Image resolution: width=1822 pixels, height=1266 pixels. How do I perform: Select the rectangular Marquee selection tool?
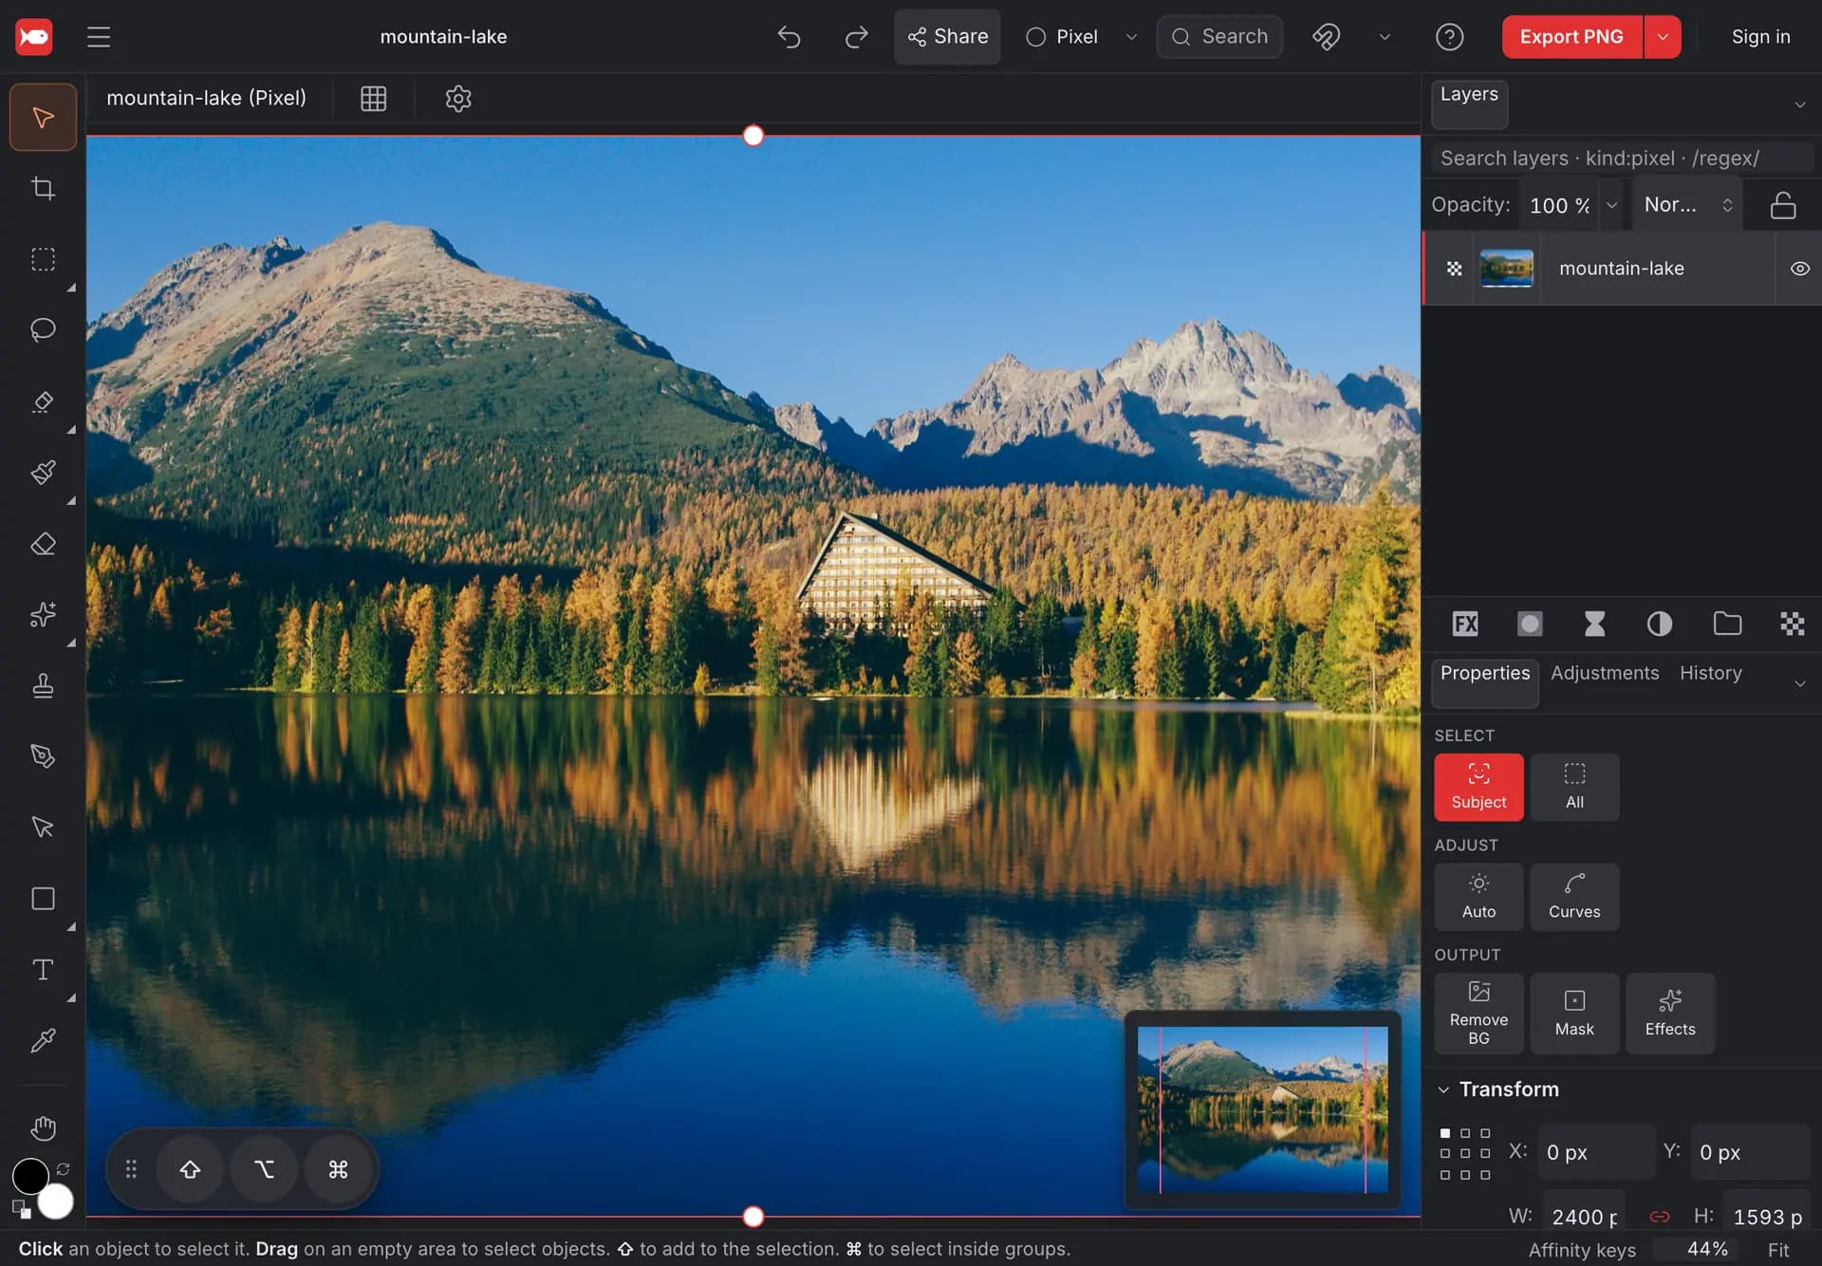tap(43, 259)
